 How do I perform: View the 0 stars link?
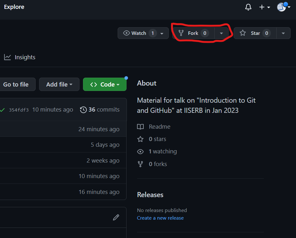click(157, 139)
